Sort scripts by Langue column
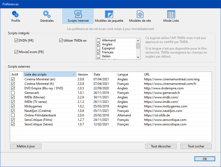221x167 pixels. click(129, 74)
